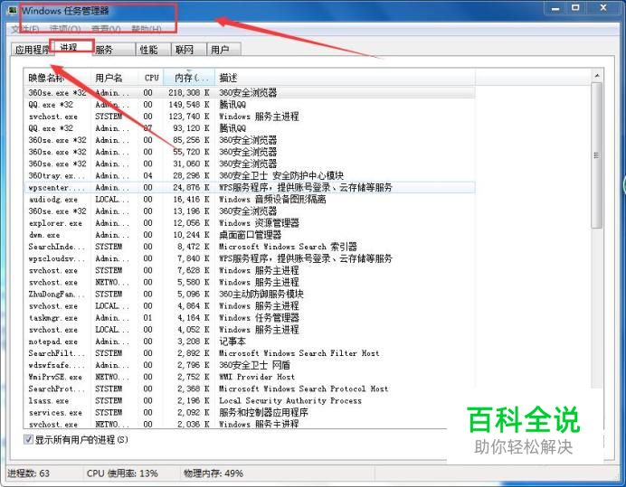This screenshot has width=626, height=487.
Task: Select svchost.exe row using 4,884 K
Action: [x=250, y=306]
